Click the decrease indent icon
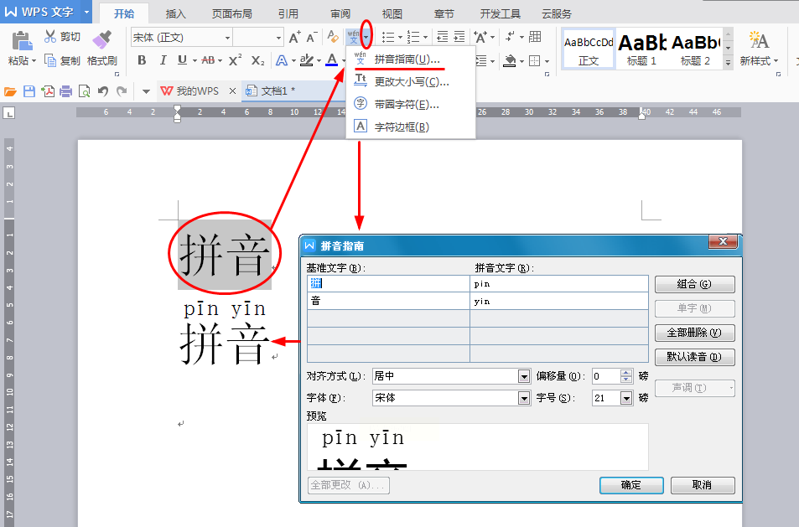Screen dimensions: 799x527 pos(443,37)
